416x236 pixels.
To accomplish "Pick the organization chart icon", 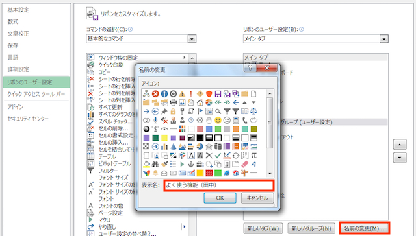I will pyautogui.click(x=146, y=93).
